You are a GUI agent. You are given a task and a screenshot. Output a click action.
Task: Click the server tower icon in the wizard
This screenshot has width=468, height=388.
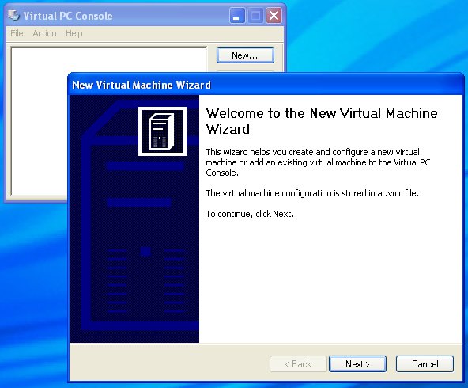pos(162,131)
